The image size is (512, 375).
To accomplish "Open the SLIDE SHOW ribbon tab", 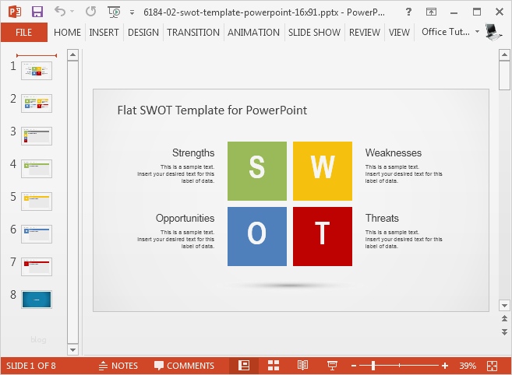I will (314, 32).
